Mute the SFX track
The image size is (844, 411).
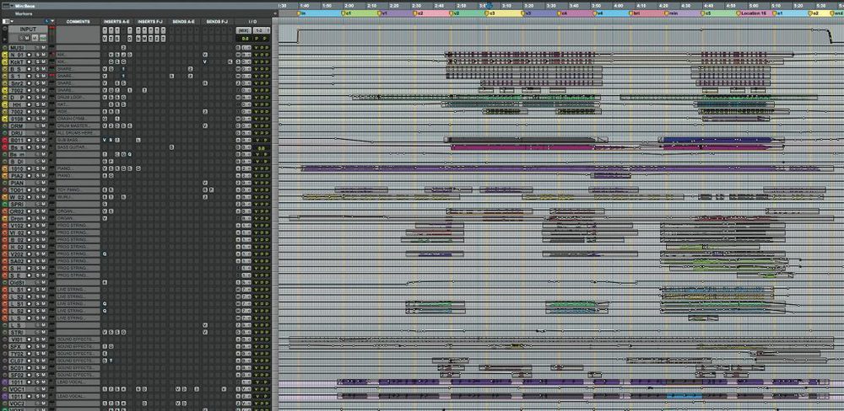point(44,346)
